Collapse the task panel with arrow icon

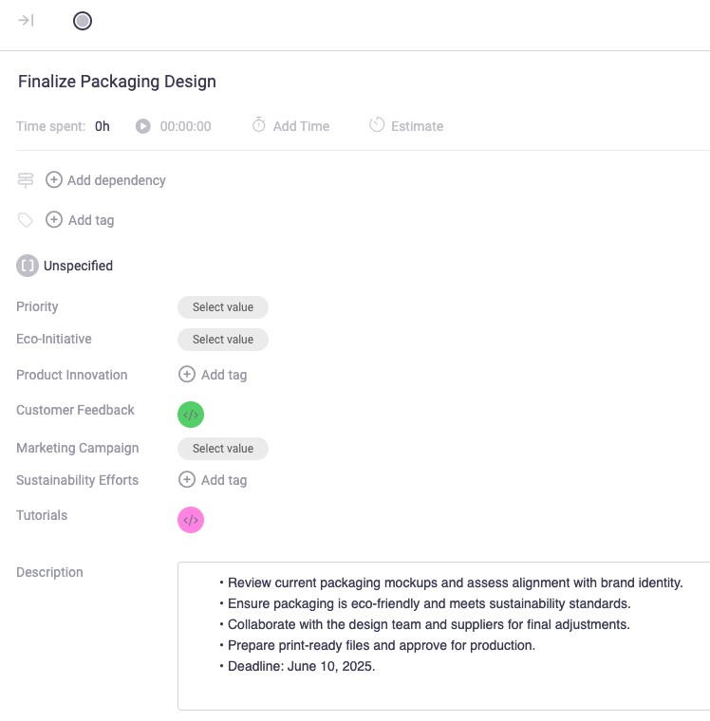point(27,20)
